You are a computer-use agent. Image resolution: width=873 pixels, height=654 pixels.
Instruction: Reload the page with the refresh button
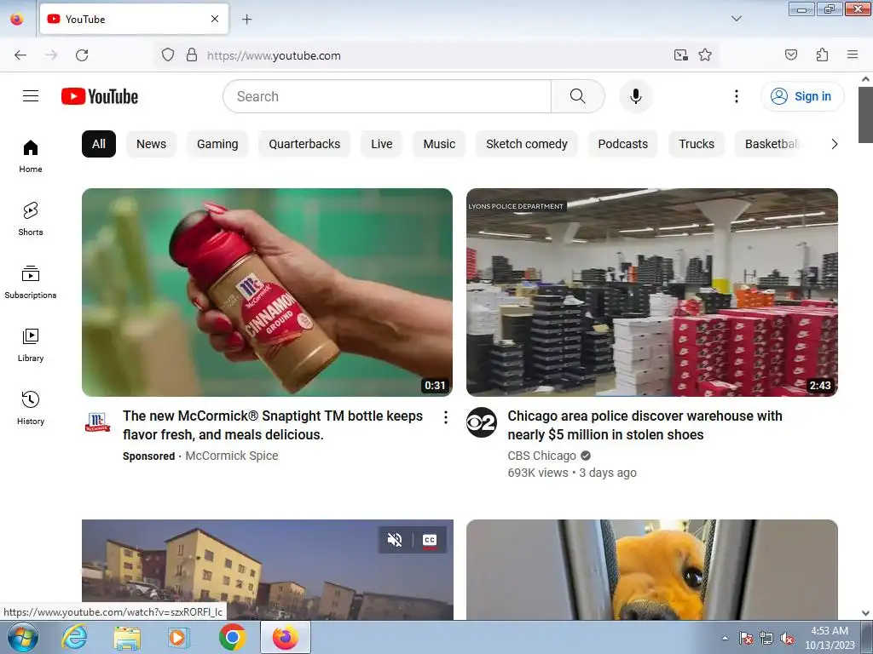(82, 55)
